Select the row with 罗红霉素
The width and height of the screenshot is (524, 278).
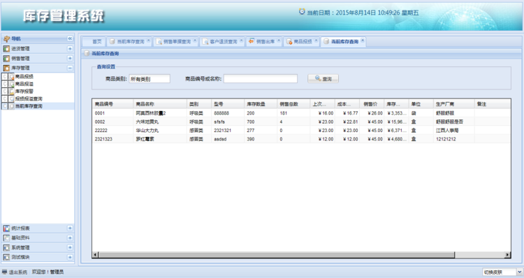pos(301,139)
